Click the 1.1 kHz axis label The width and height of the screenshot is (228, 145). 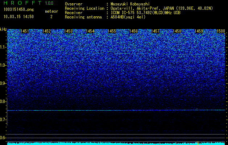(x=3, y=47)
